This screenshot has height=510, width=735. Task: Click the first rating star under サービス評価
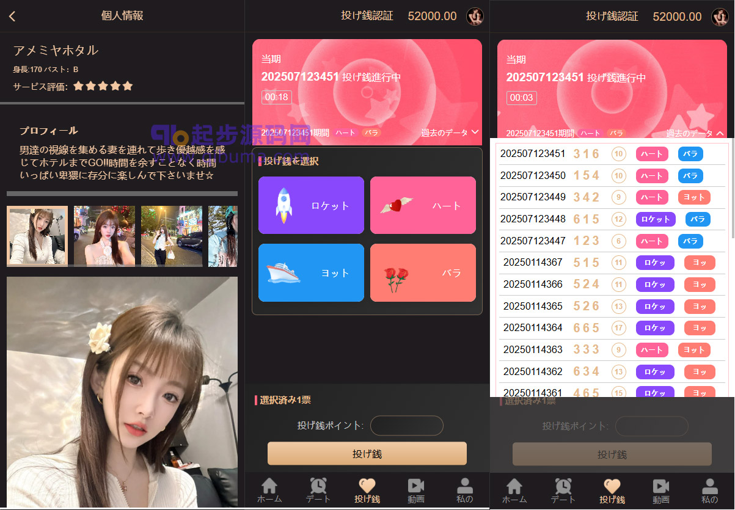(78, 86)
